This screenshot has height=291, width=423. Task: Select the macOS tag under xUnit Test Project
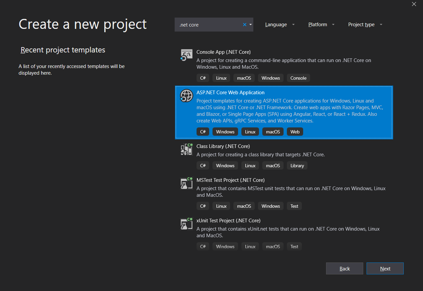coord(273,246)
